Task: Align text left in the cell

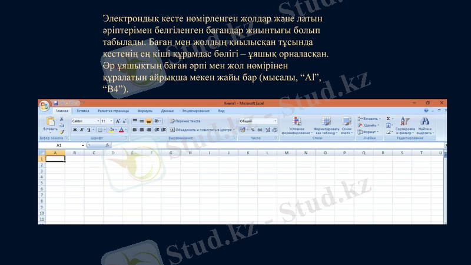Action: click(x=135, y=130)
